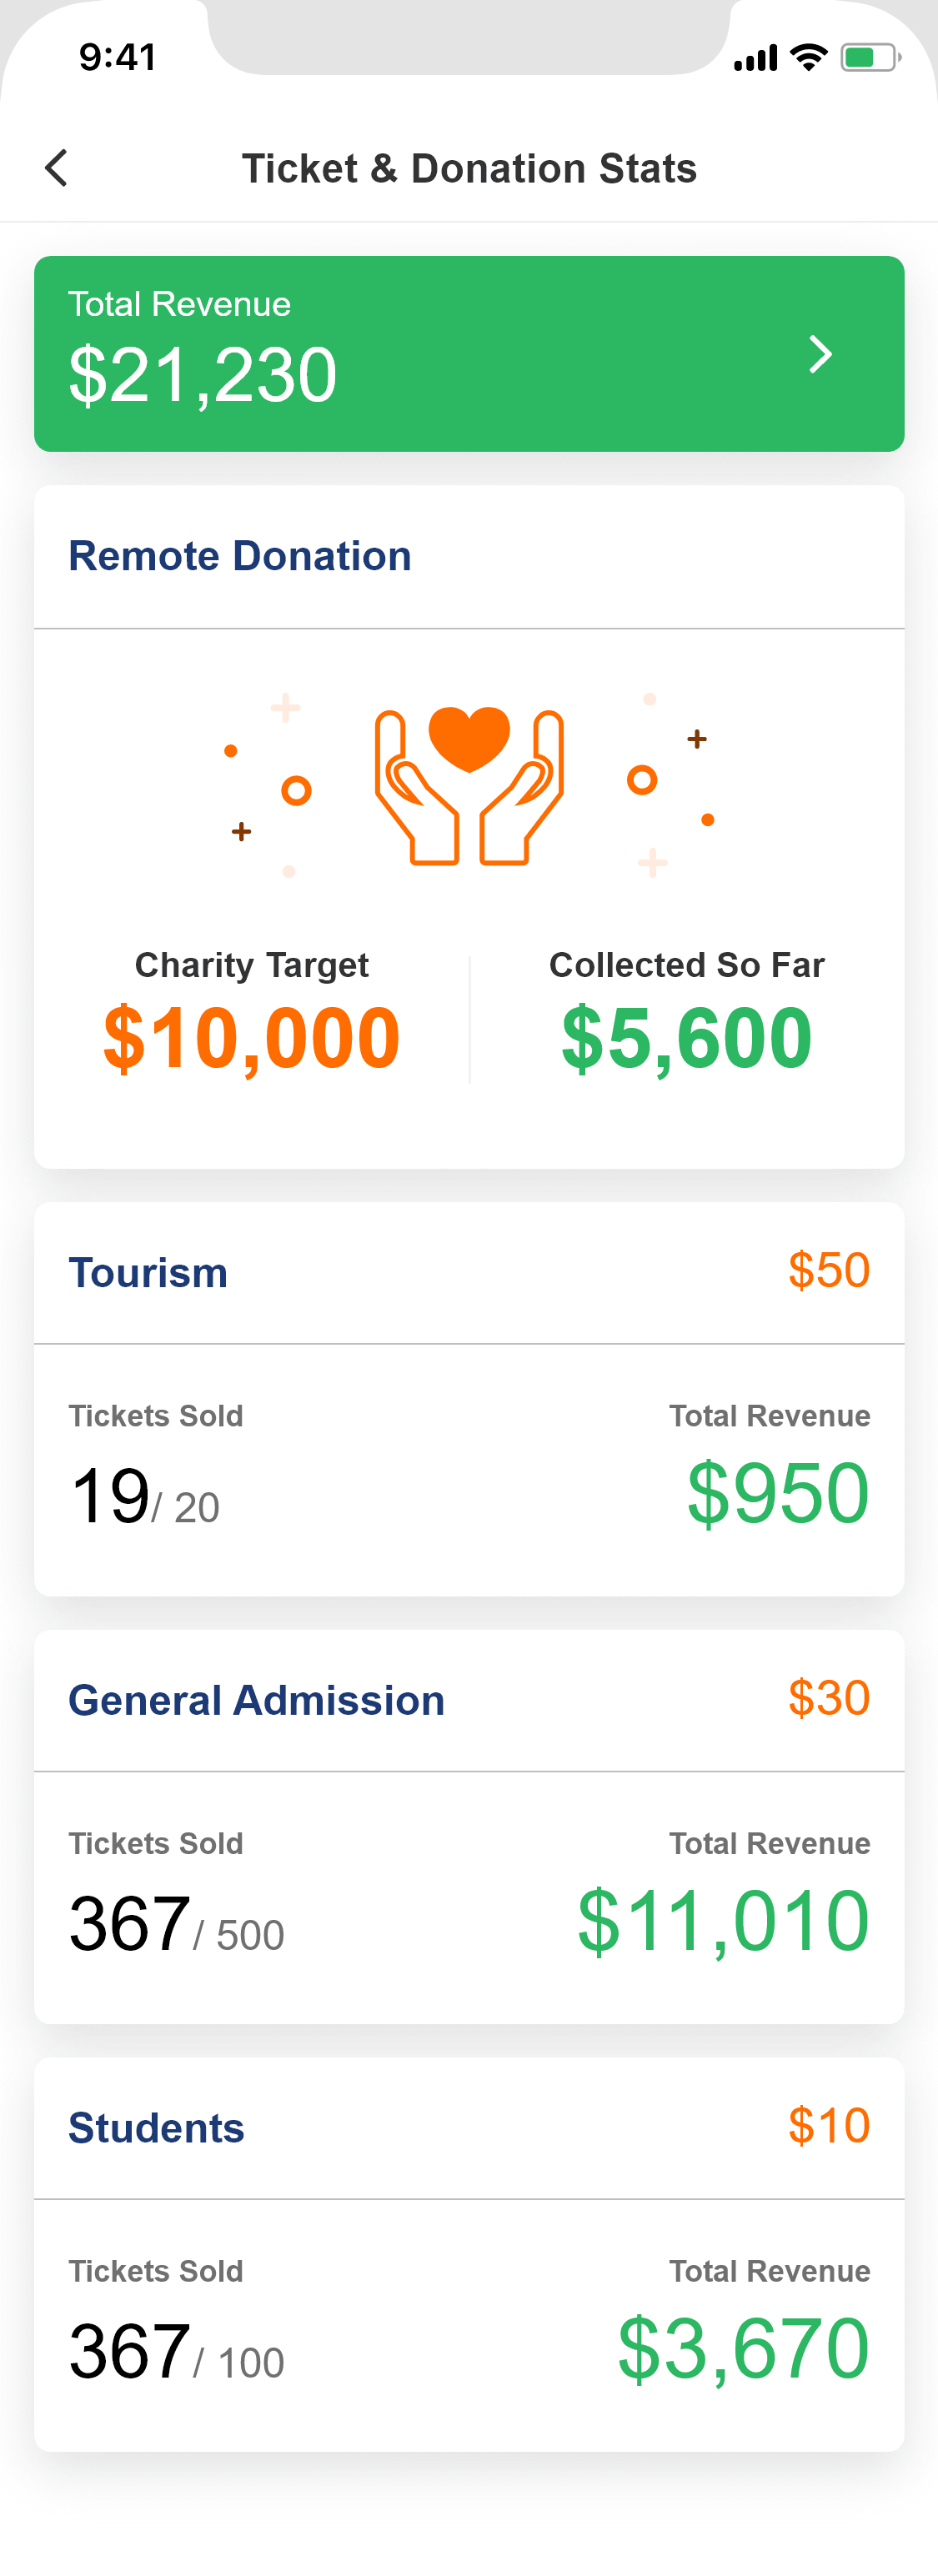Open the green Total Revenue $21,230 card
Viewport: 938px width, 2576px height.
click(469, 353)
